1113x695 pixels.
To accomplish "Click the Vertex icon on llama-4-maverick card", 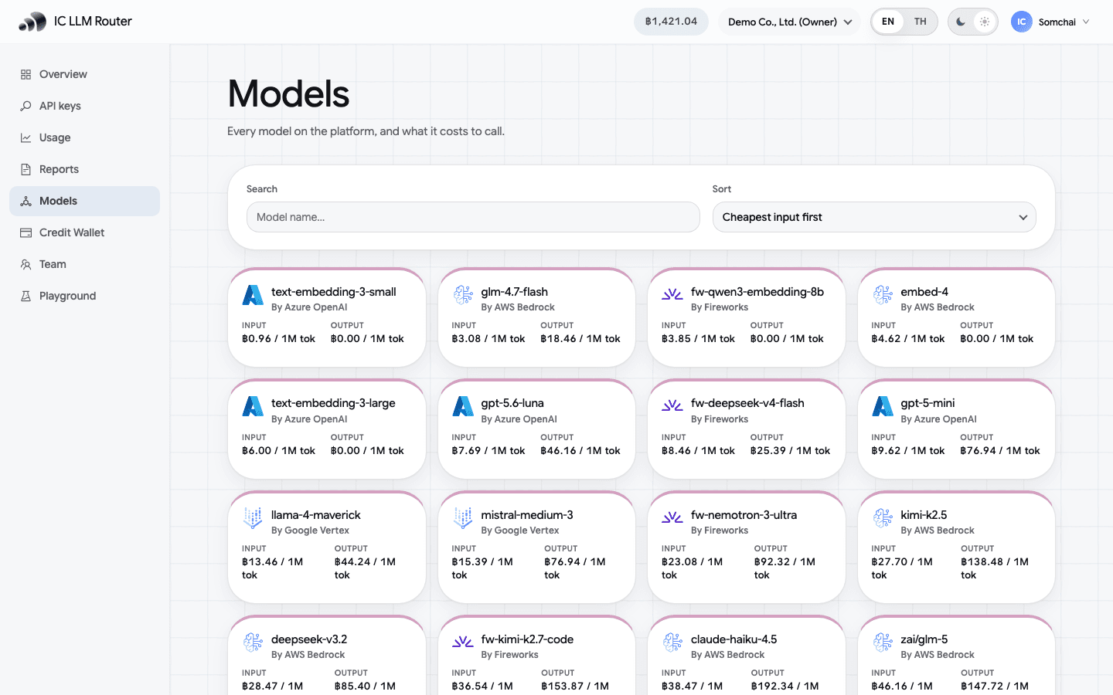I will click(x=253, y=517).
